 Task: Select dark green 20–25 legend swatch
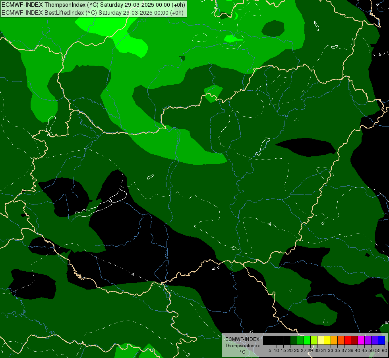(x=294, y=340)
